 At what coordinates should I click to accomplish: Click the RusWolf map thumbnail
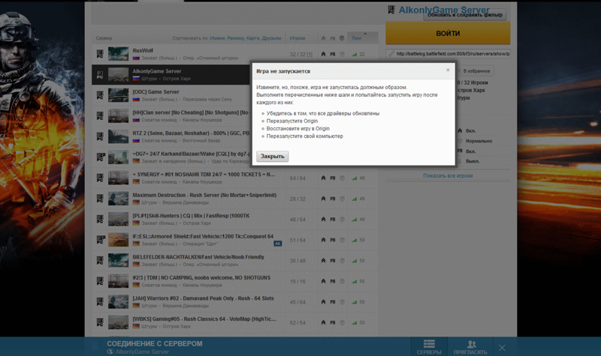tap(118, 54)
